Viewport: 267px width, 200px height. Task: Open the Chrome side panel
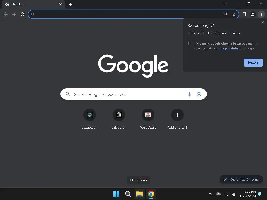tap(245, 15)
